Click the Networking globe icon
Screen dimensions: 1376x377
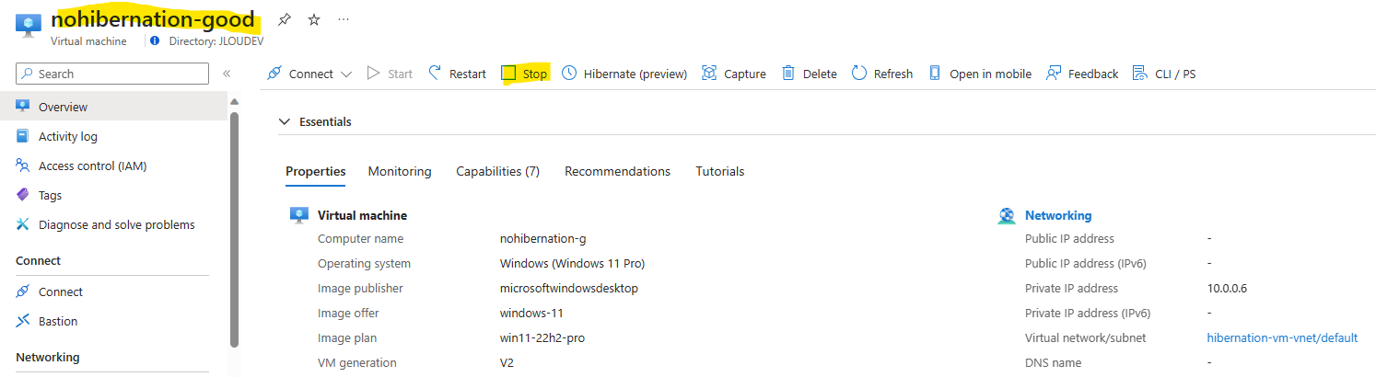coord(1007,216)
